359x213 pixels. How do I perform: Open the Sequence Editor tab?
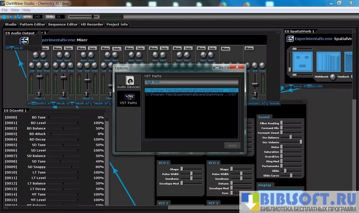63,24
